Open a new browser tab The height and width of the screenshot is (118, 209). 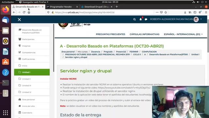coord(117,7)
